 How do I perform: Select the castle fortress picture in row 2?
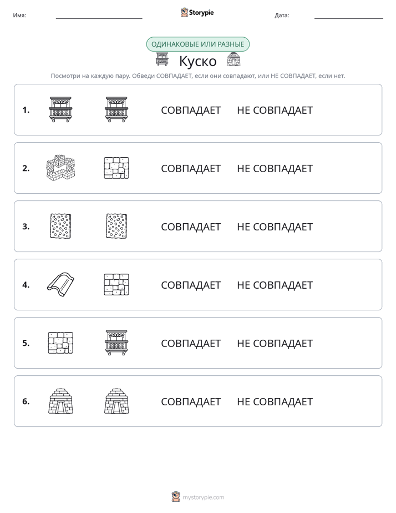point(60,168)
